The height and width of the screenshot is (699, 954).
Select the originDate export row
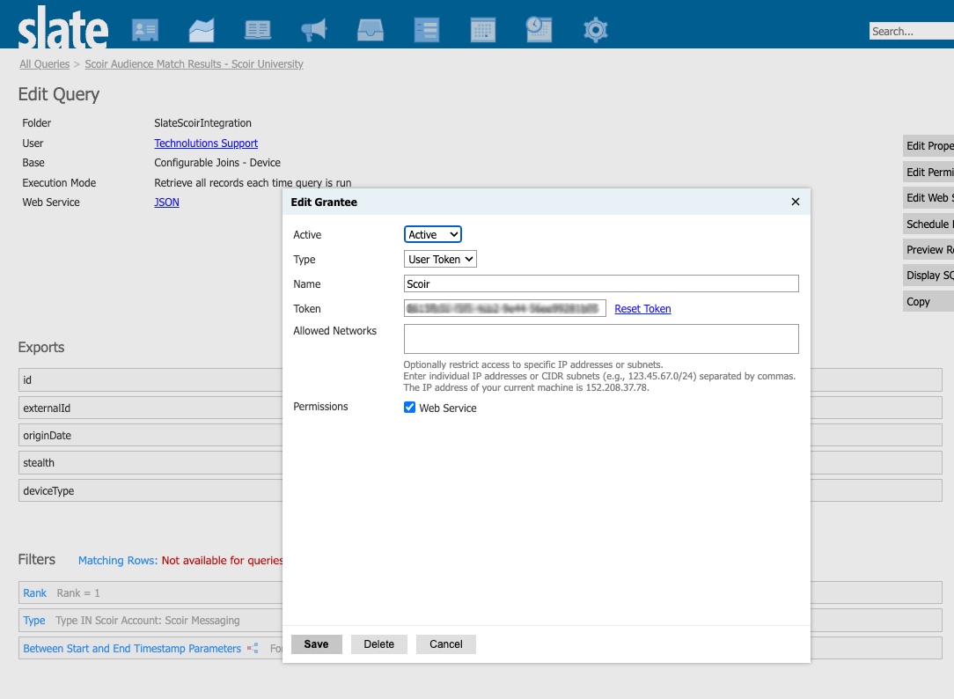coord(150,436)
